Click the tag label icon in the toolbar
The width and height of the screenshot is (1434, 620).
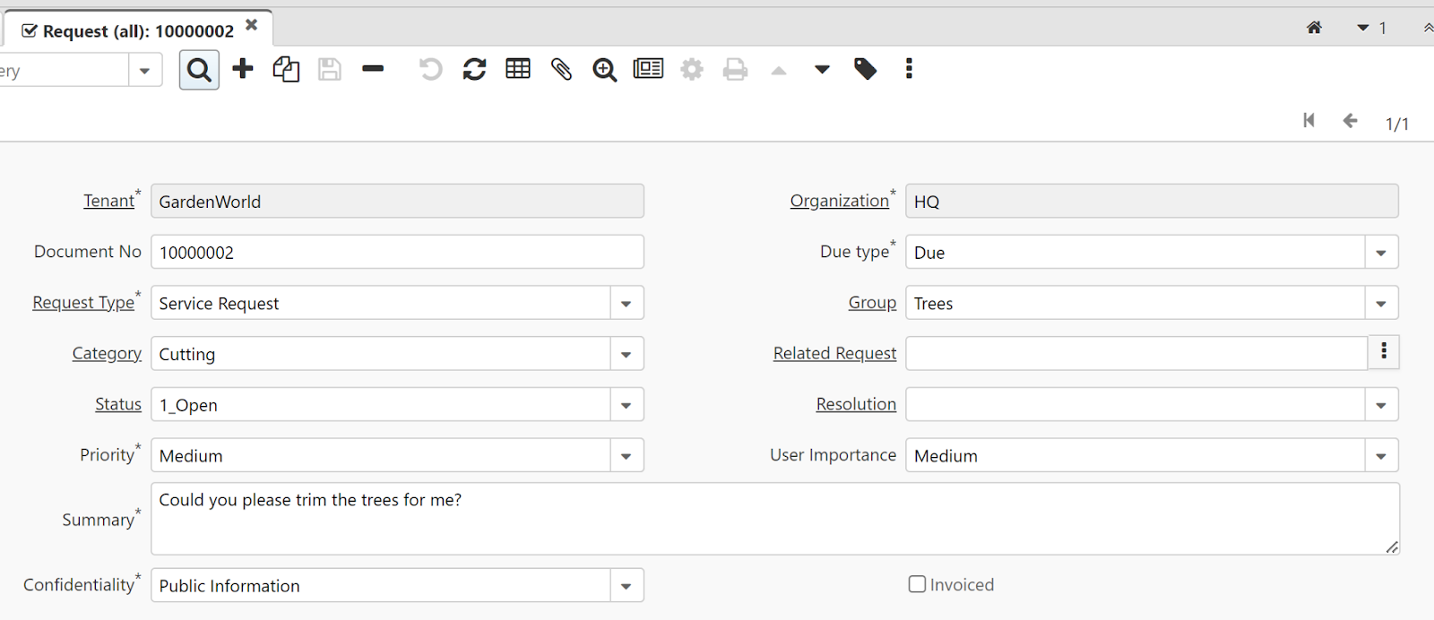tap(865, 69)
